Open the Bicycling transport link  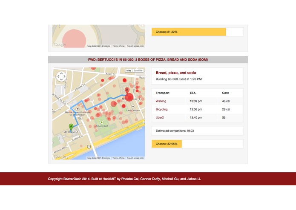click(x=161, y=109)
